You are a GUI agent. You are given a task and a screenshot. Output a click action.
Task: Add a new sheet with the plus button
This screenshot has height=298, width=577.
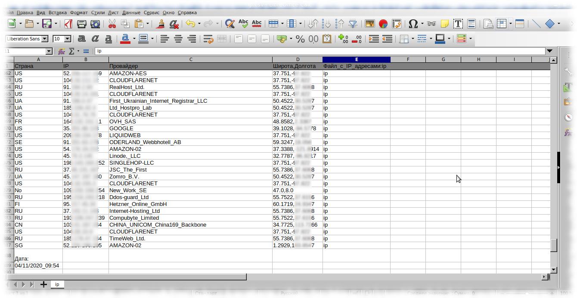(x=43, y=284)
